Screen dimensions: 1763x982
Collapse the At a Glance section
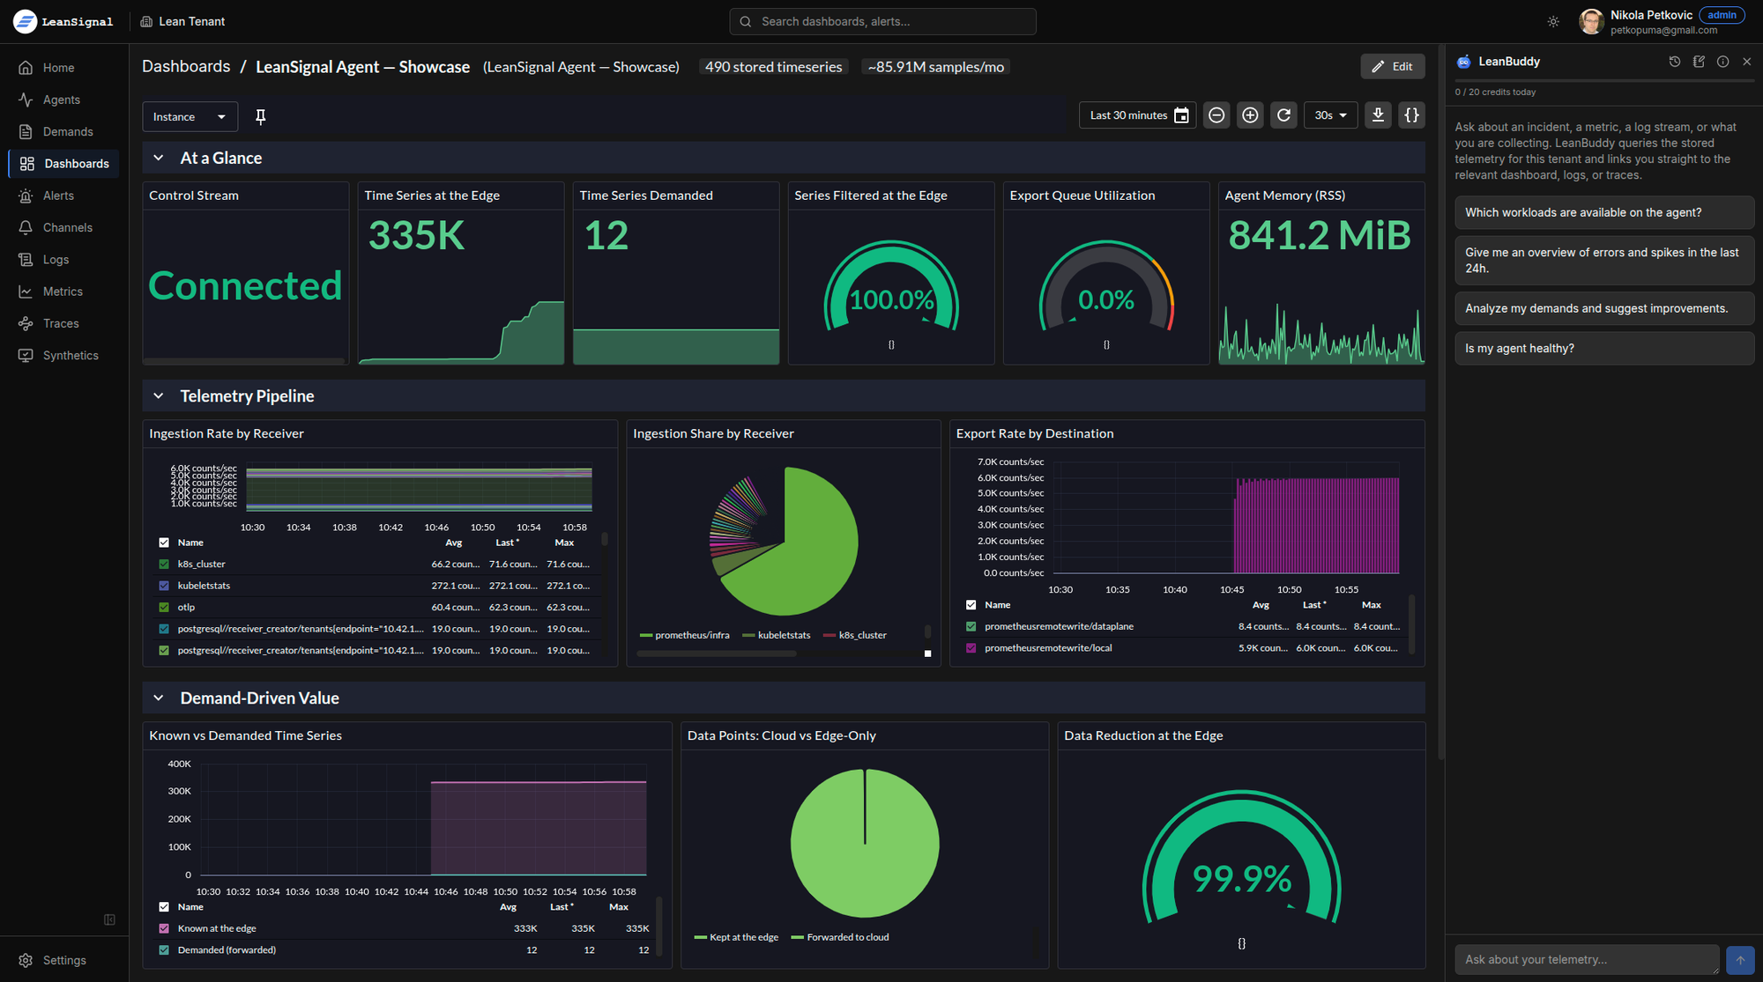tap(159, 158)
